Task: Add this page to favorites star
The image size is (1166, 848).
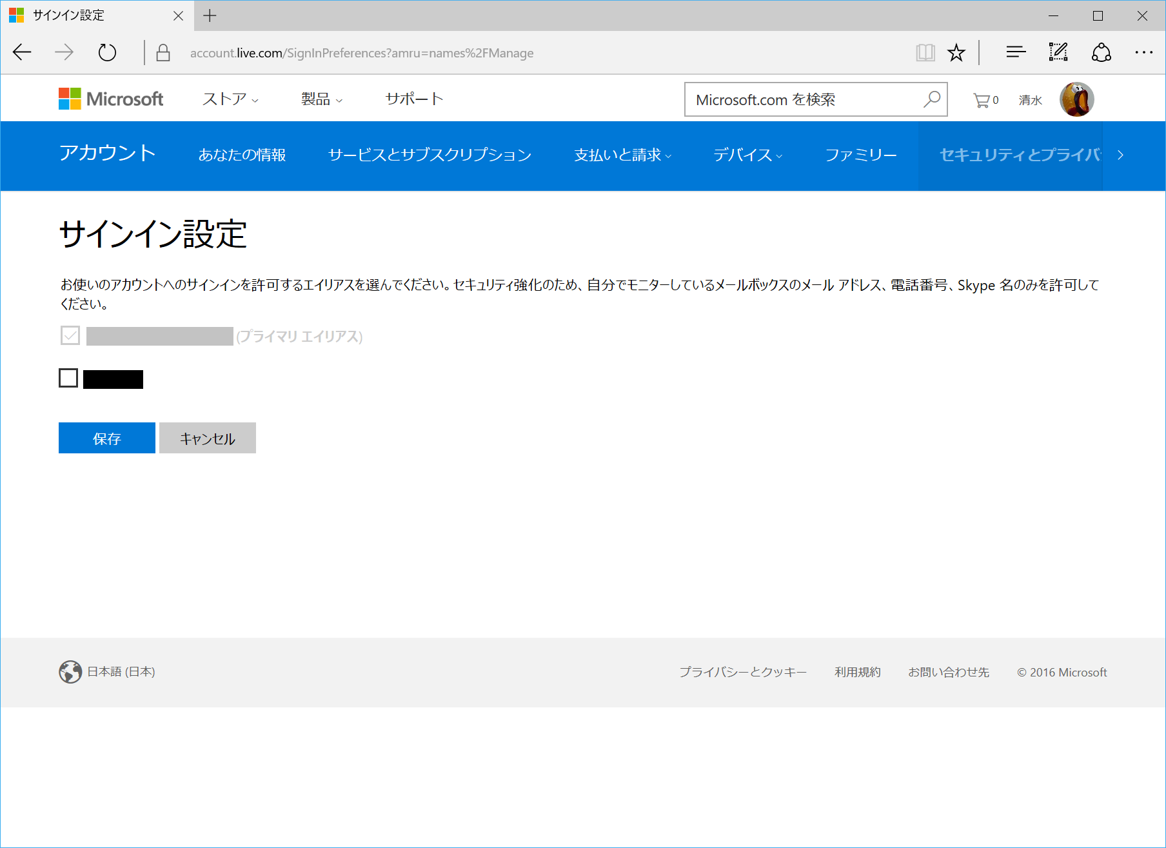Action: click(x=956, y=52)
